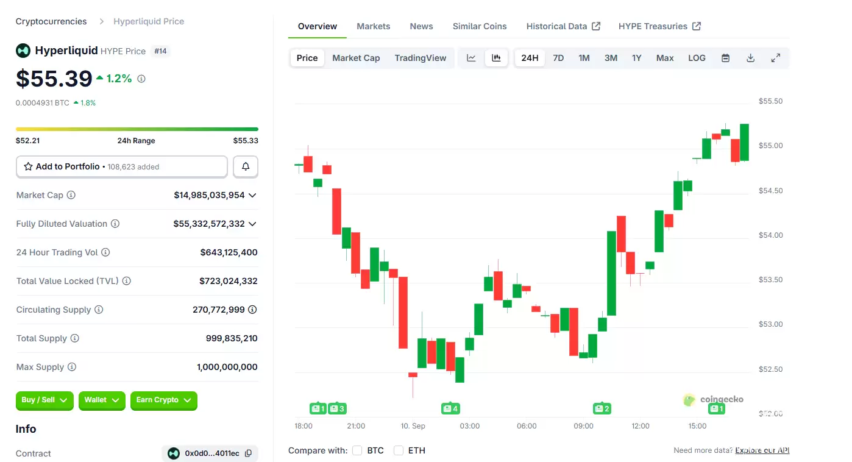Open the Explore our API link

click(762, 450)
